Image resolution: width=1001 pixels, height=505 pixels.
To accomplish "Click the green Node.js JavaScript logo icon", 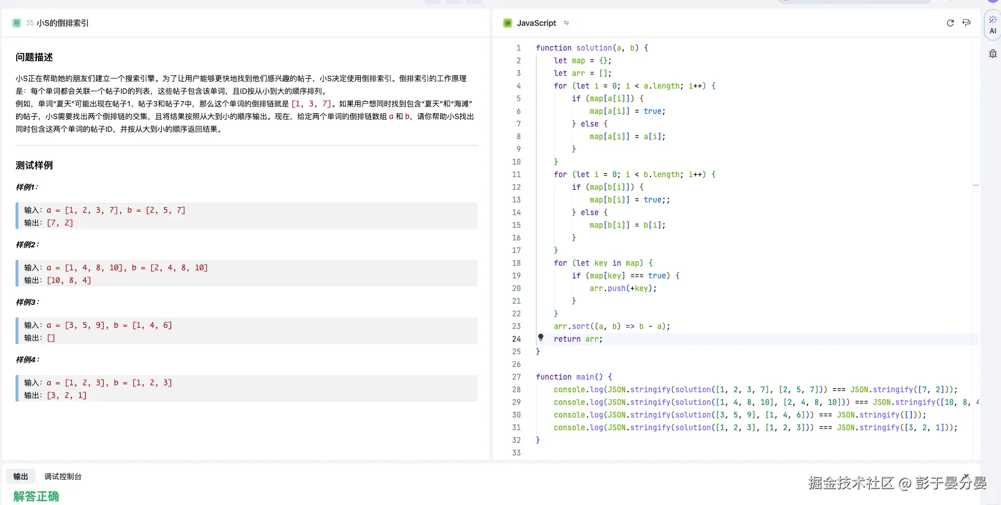I will click(508, 23).
